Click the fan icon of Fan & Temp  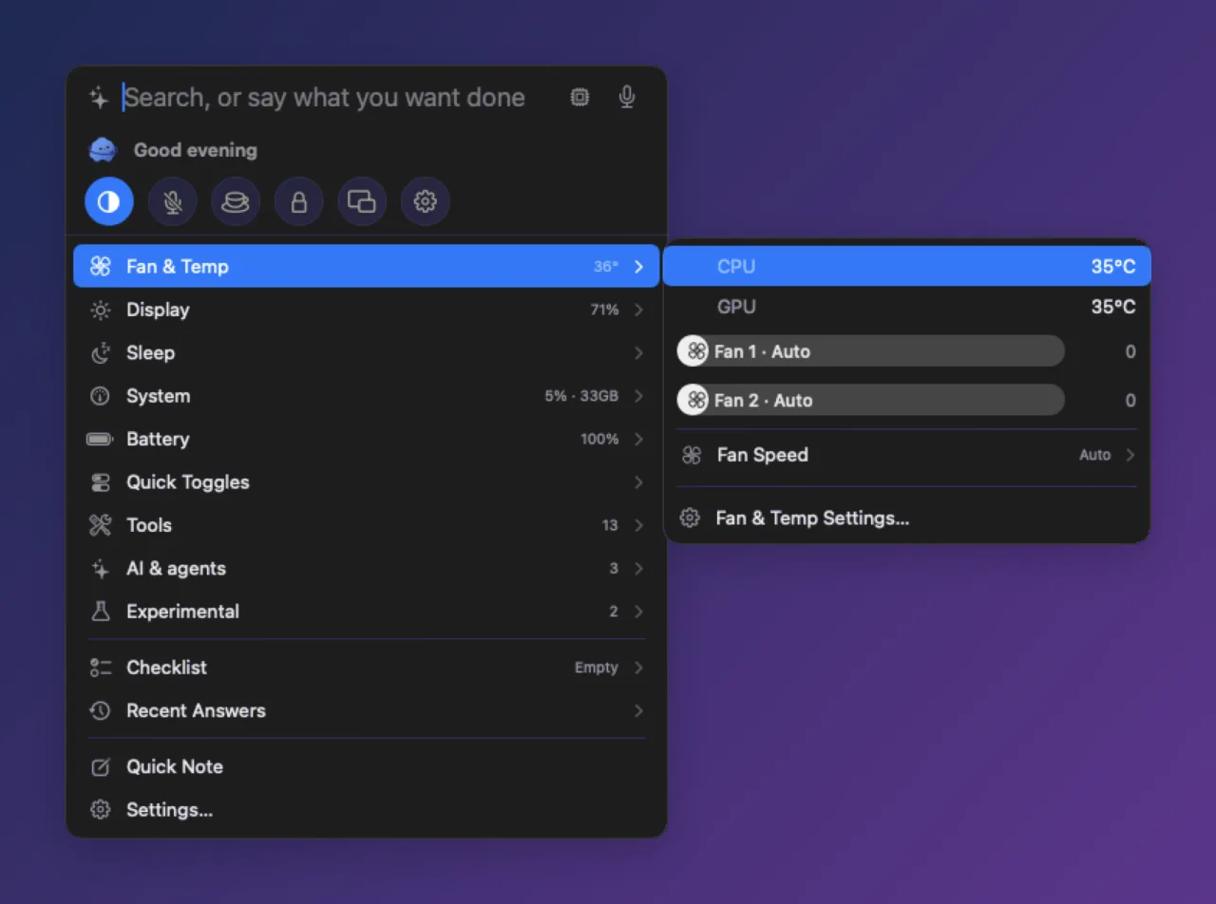pyautogui.click(x=101, y=267)
